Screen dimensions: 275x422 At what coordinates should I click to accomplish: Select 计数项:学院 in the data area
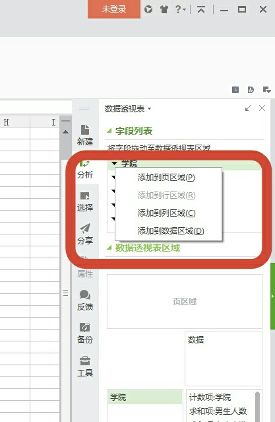click(x=210, y=398)
